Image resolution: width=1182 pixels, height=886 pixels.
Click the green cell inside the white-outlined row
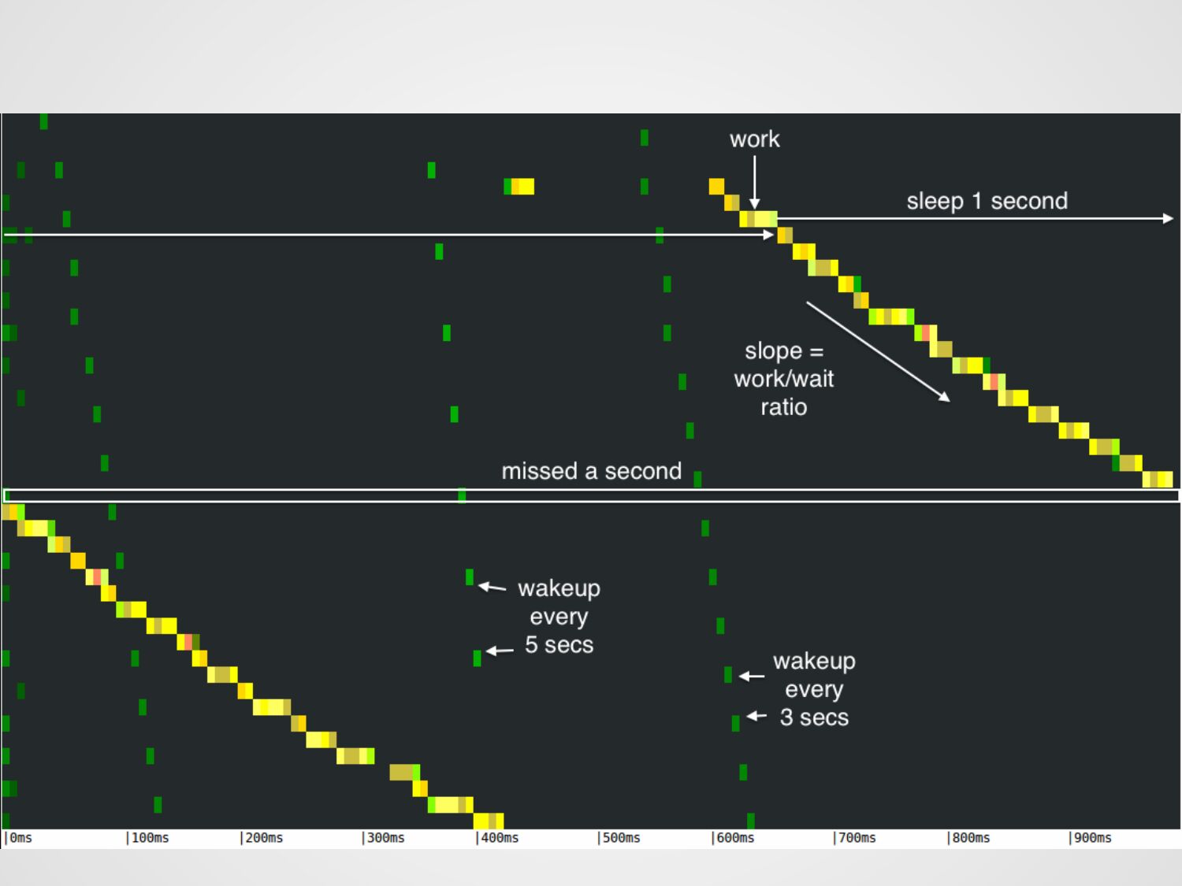pyautogui.click(x=462, y=495)
